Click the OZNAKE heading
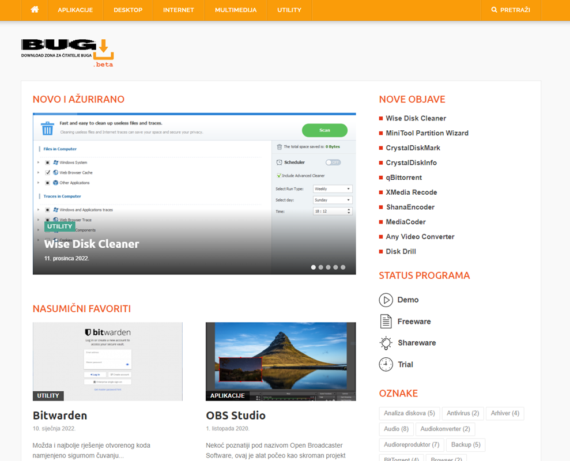This screenshot has width=570, height=461. [x=398, y=394]
